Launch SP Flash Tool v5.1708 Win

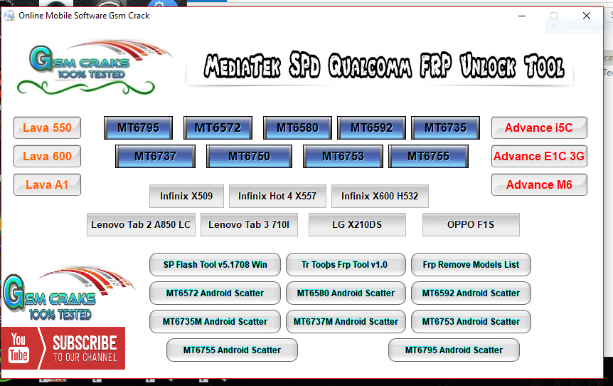pyautogui.click(x=215, y=265)
